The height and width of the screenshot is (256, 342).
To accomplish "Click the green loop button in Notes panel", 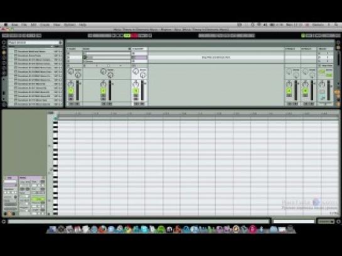I will click(38, 199).
